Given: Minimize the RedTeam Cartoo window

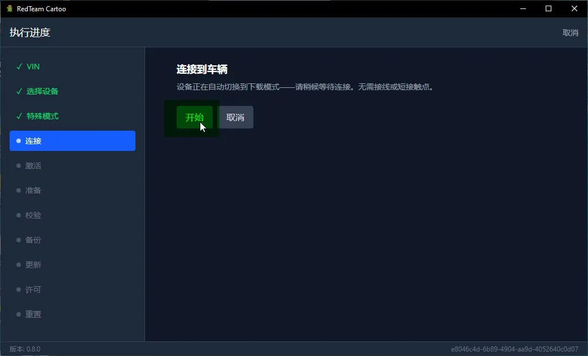Looking at the screenshot, I should [x=523, y=8].
